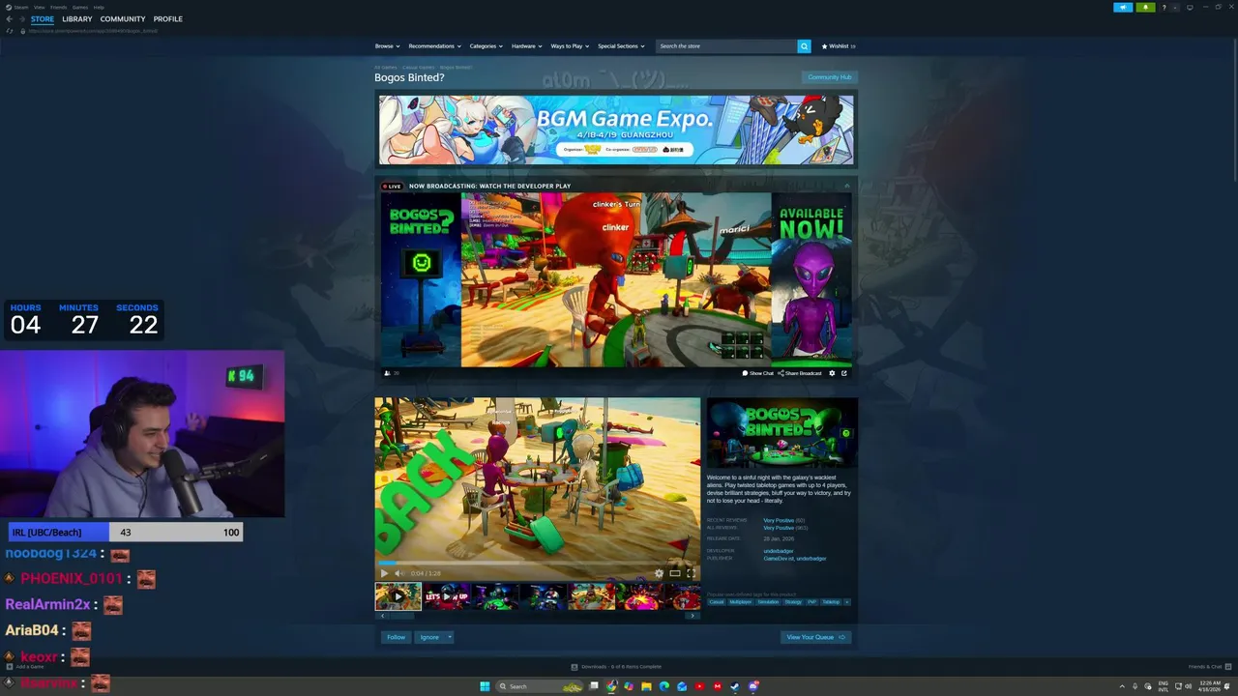Open Microsoft Edge from taskbar
Viewport: 1238px width, 696px height.
click(x=664, y=686)
